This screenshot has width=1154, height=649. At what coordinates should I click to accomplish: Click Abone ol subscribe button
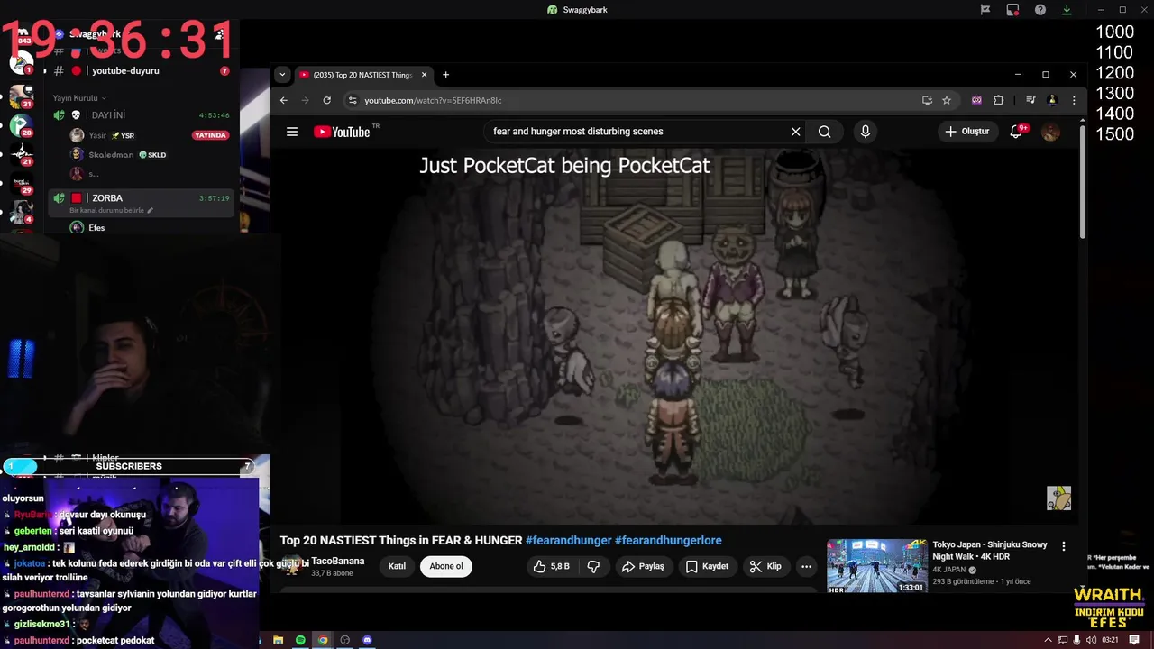445,566
